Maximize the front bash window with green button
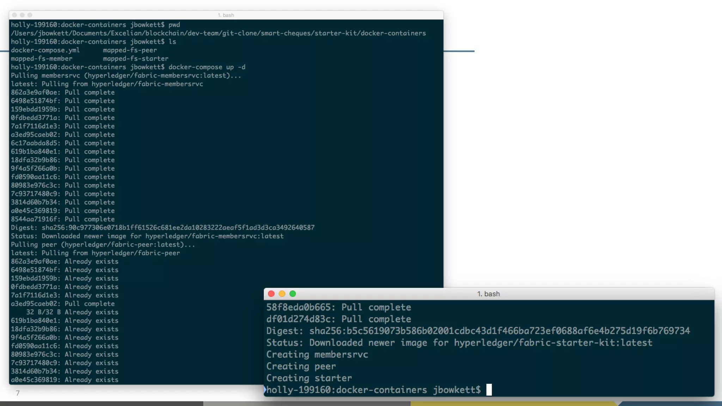 pyautogui.click(x=293, y=294)
